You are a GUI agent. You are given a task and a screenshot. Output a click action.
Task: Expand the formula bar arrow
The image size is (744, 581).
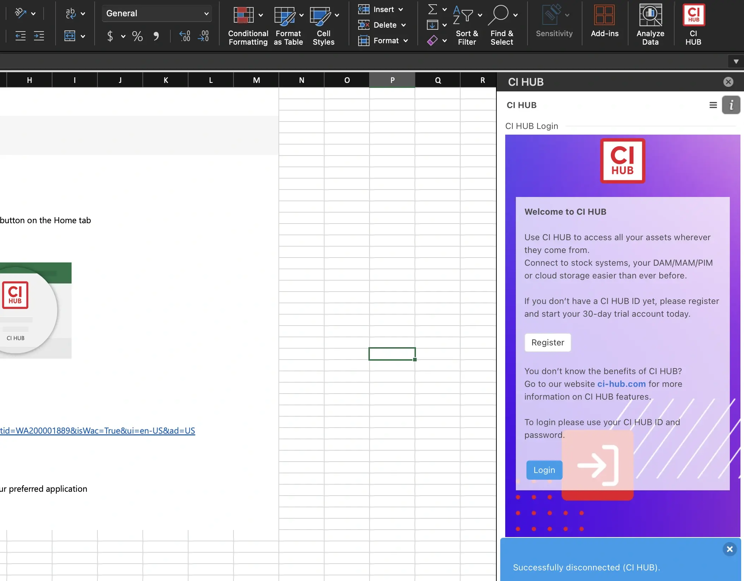(736, 62)
